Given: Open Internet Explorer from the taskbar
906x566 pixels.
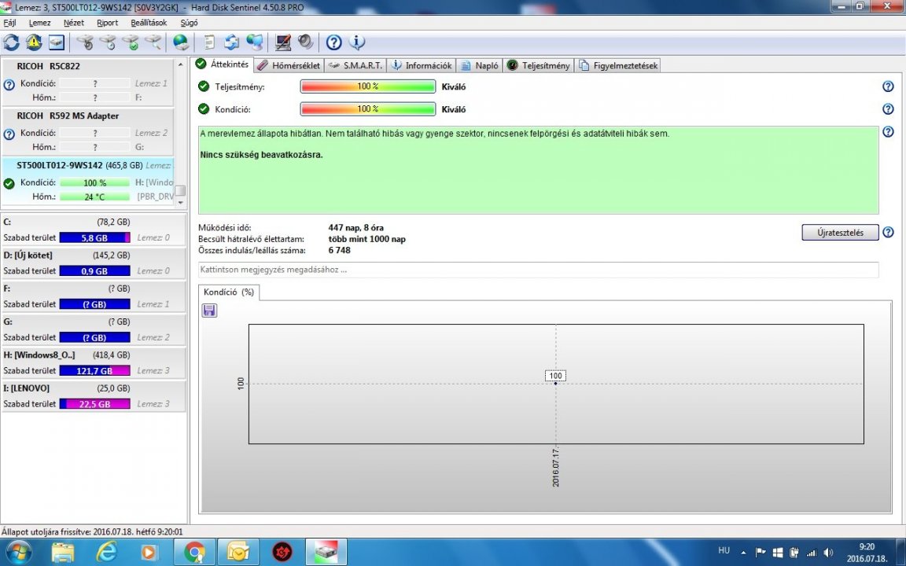Looking at the screenshot, I should pos(107,552).
